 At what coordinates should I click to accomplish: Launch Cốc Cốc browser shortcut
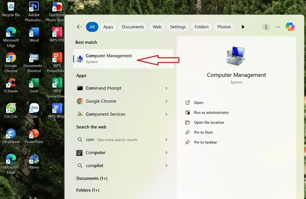pyautogui.click(x=11, y=111)
